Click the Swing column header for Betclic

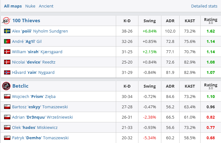(149, 86)
